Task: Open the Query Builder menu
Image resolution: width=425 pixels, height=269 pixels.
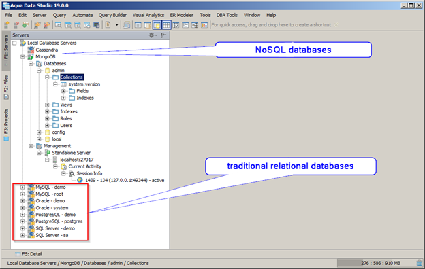Action: click(x=112, y=15)
